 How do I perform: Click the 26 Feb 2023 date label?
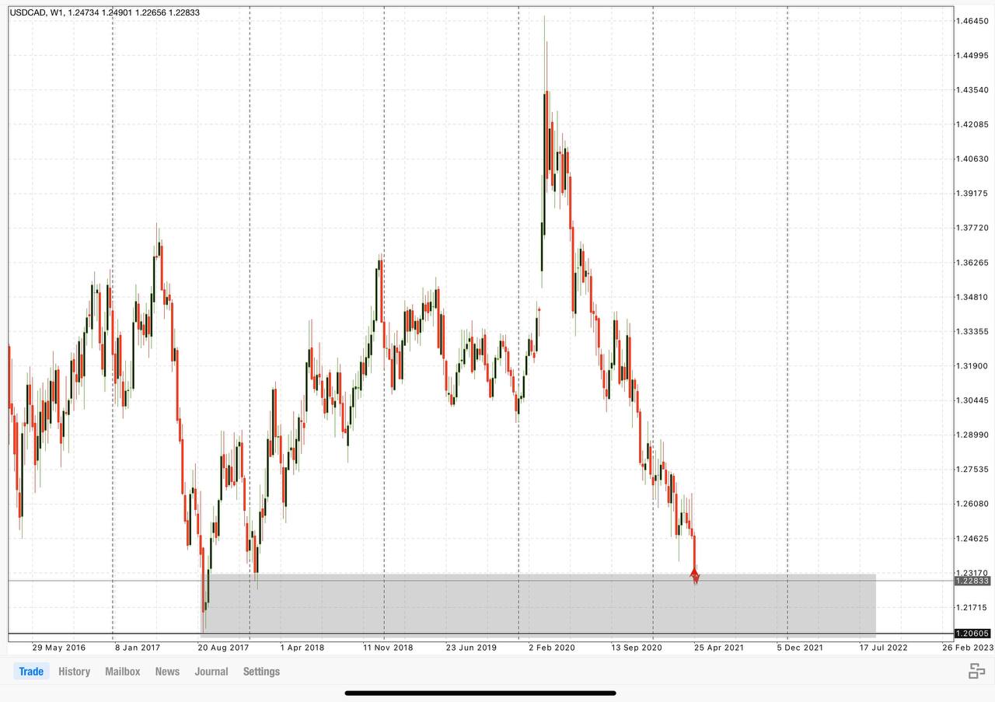click(x=968, y=647)
